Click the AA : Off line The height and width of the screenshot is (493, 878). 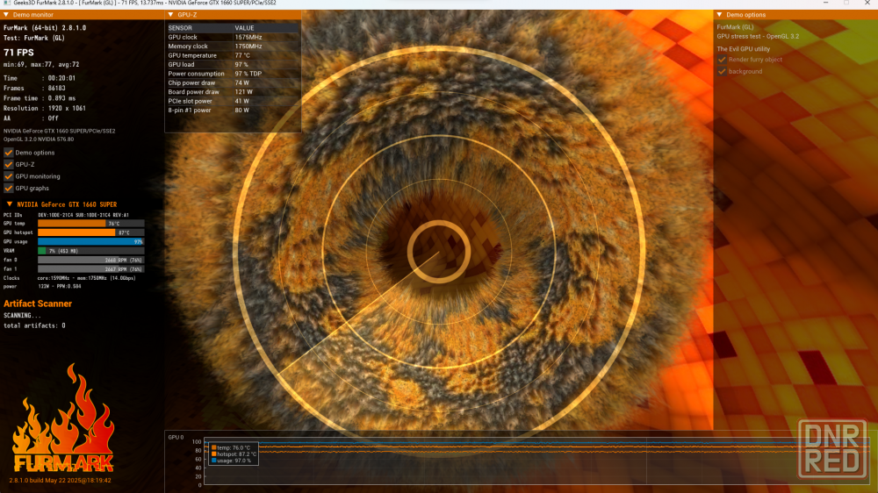pyautogui.click(x=31, y=118)
